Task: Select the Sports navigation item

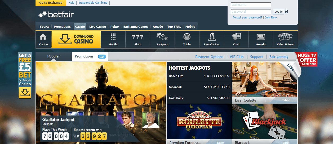Action: pos(45,27)
